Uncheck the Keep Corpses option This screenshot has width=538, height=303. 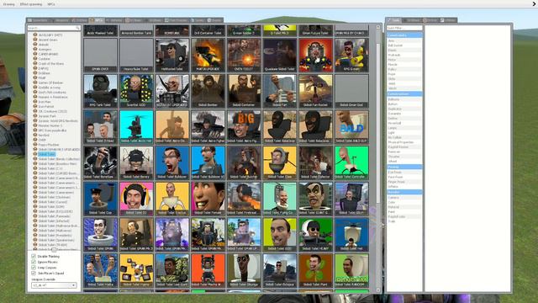click(x=34, y=268)
